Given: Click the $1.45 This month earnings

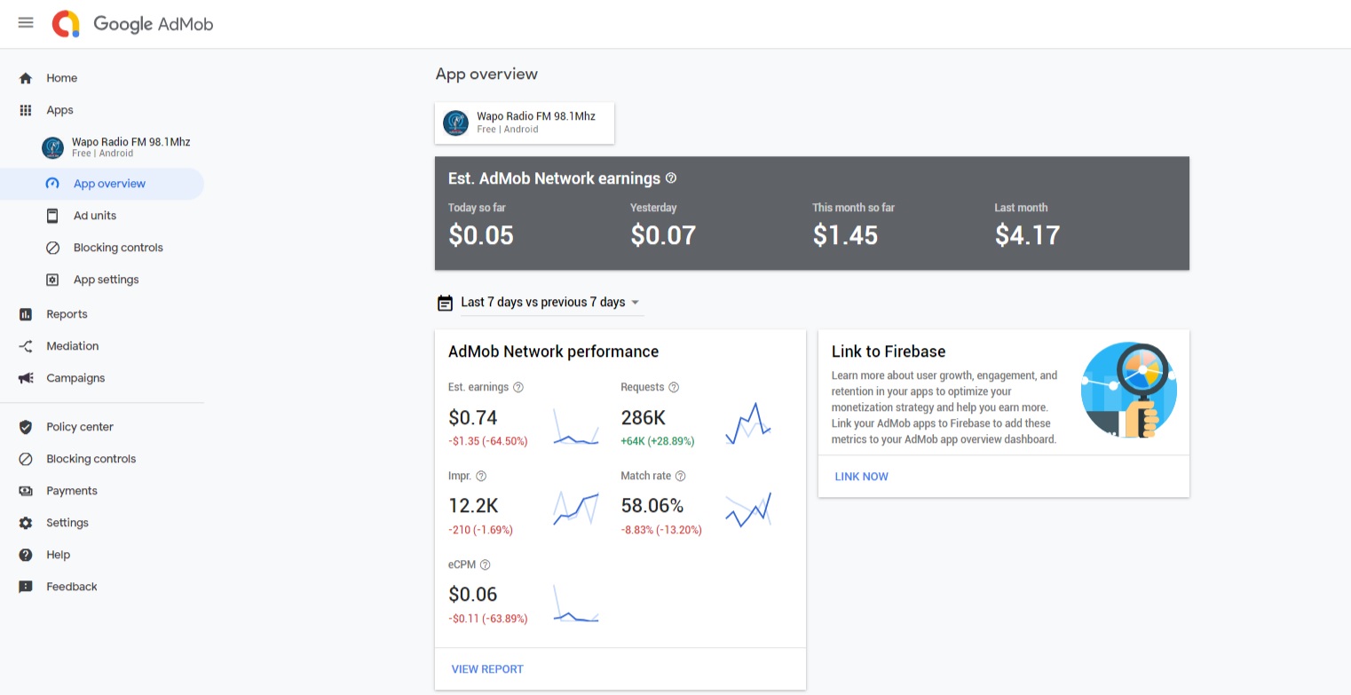Looking at the screenshot, I should (x=846, y=235).
